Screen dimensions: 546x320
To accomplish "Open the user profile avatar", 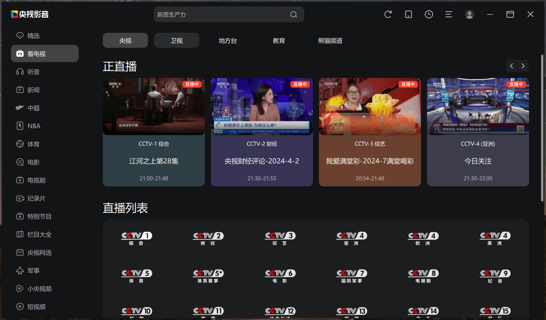I will (x=469, y=14).
